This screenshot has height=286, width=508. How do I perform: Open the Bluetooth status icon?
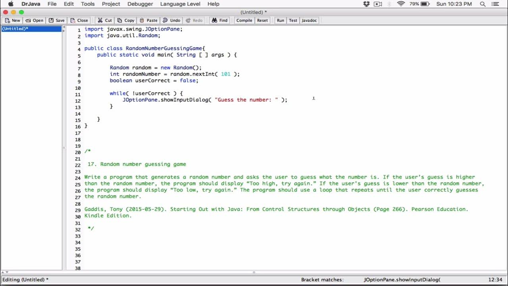[x=389, y=4]
